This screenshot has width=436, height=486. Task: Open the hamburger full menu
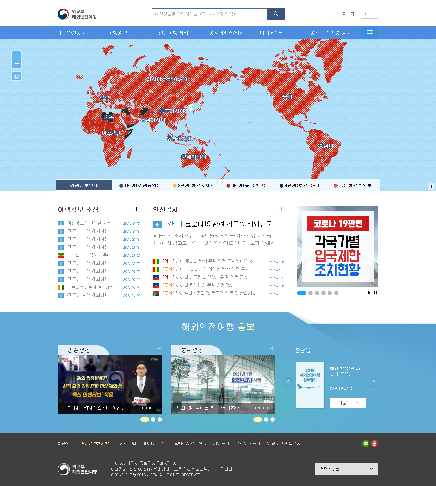click(x=370, y=32)
